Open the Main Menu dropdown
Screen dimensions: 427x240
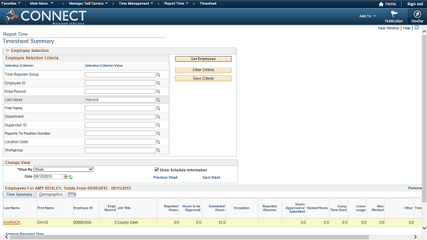click(x=41, y=3)
